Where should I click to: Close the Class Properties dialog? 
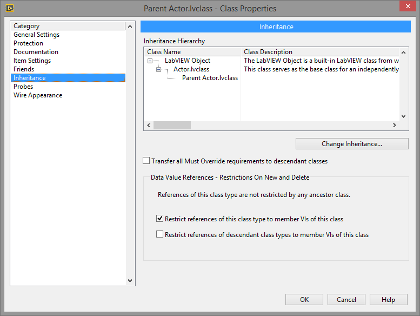click(408, 6)
